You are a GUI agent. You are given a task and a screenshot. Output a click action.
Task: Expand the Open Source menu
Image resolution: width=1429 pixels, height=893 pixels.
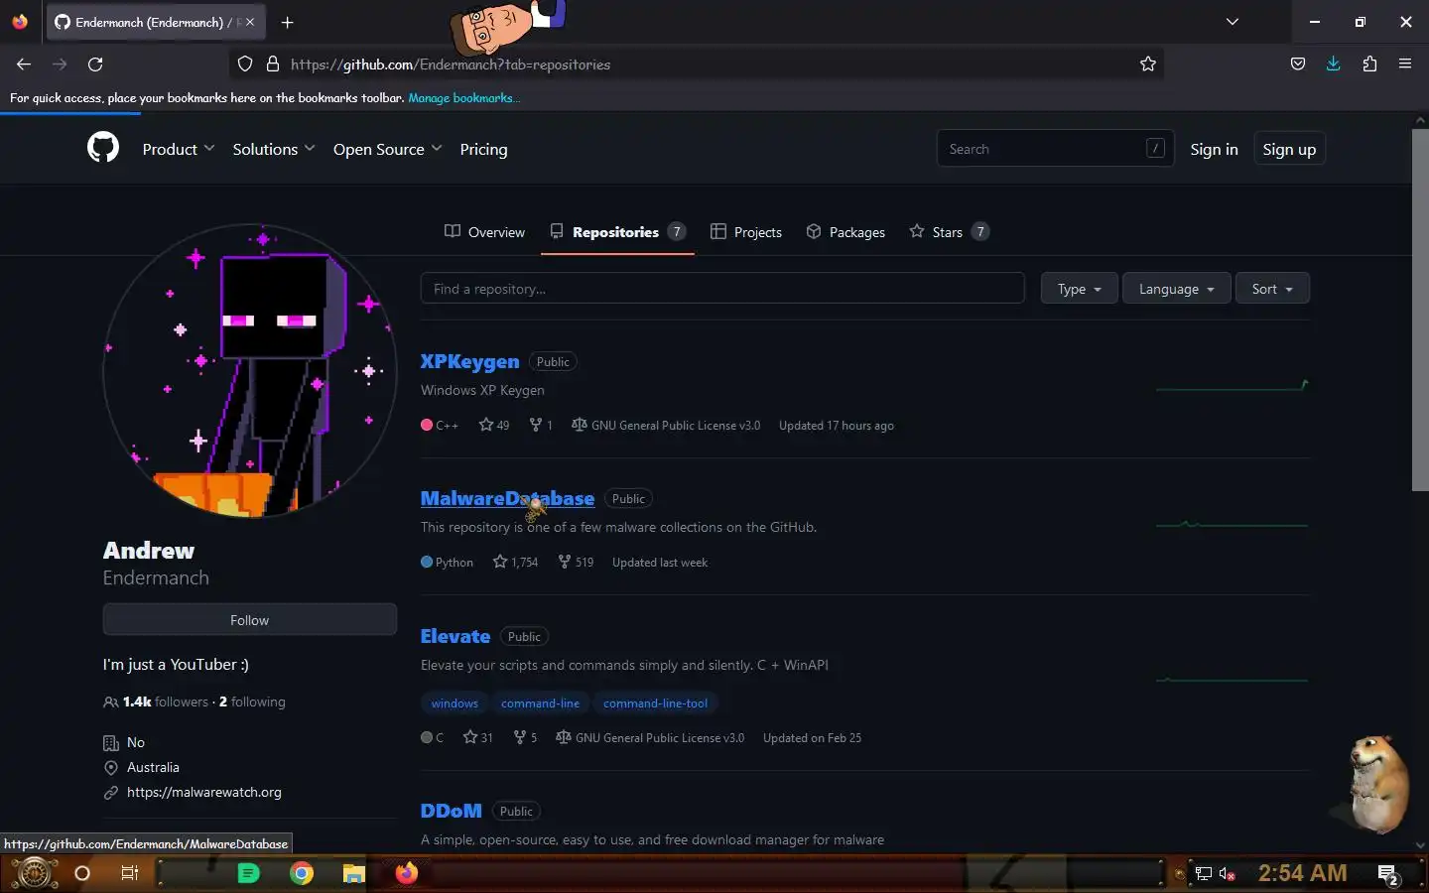[387, 149]
